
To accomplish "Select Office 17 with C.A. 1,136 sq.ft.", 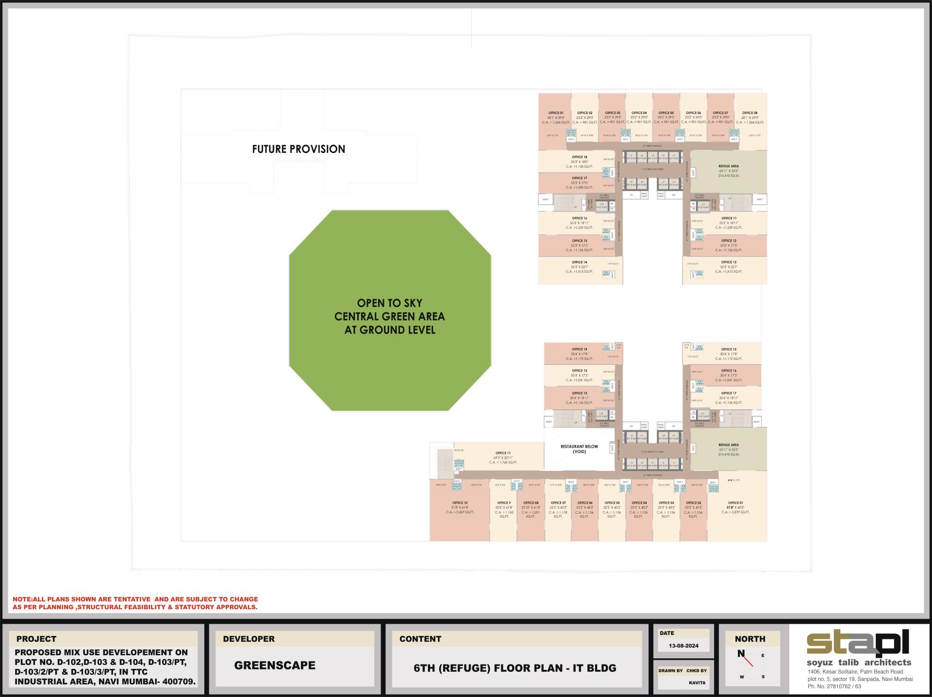I will (x=726, y=398).
